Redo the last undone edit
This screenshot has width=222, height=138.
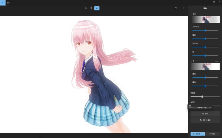(183, 8)
